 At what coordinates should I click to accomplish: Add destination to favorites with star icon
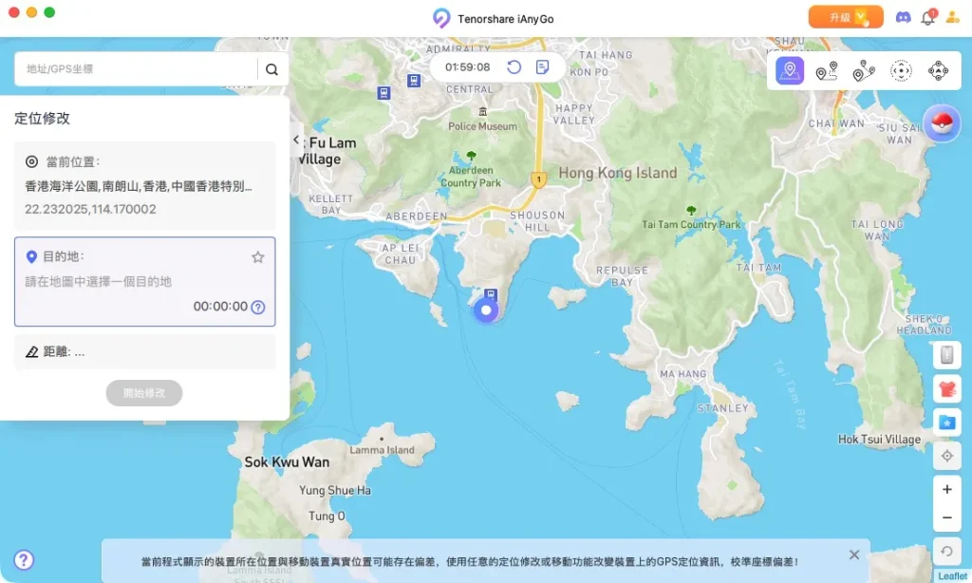click(258, 256)
